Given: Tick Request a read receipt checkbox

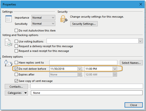Looking at the screenshot, I should click(x=16, y=51).
